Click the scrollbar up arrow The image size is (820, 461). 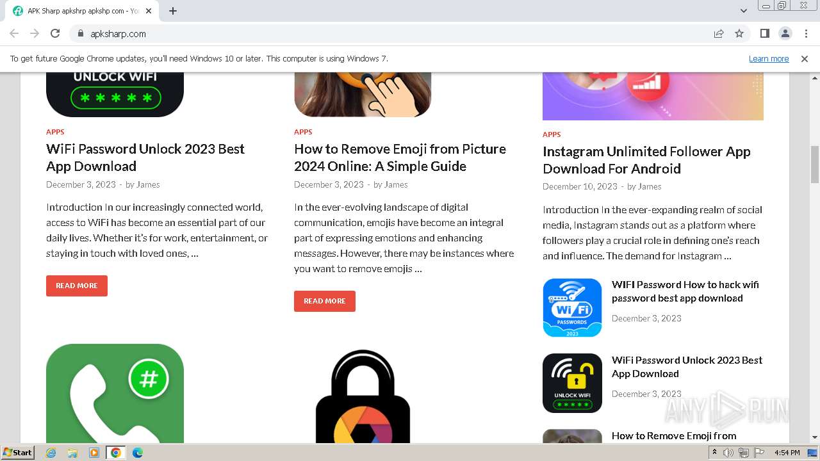point(815,77)
